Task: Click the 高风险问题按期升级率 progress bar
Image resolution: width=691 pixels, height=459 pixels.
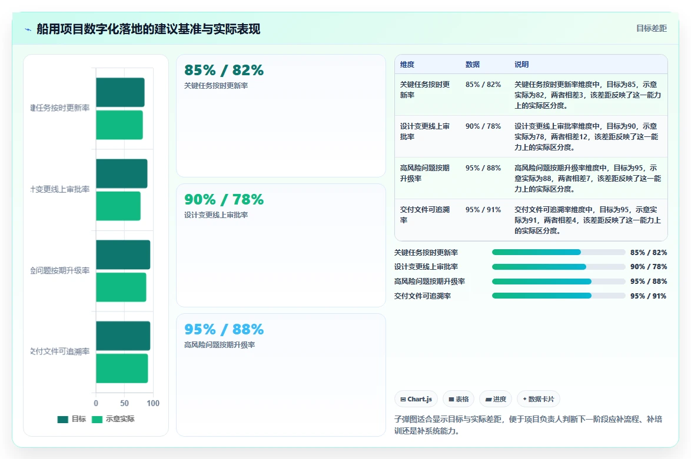Action: point(559,281)
